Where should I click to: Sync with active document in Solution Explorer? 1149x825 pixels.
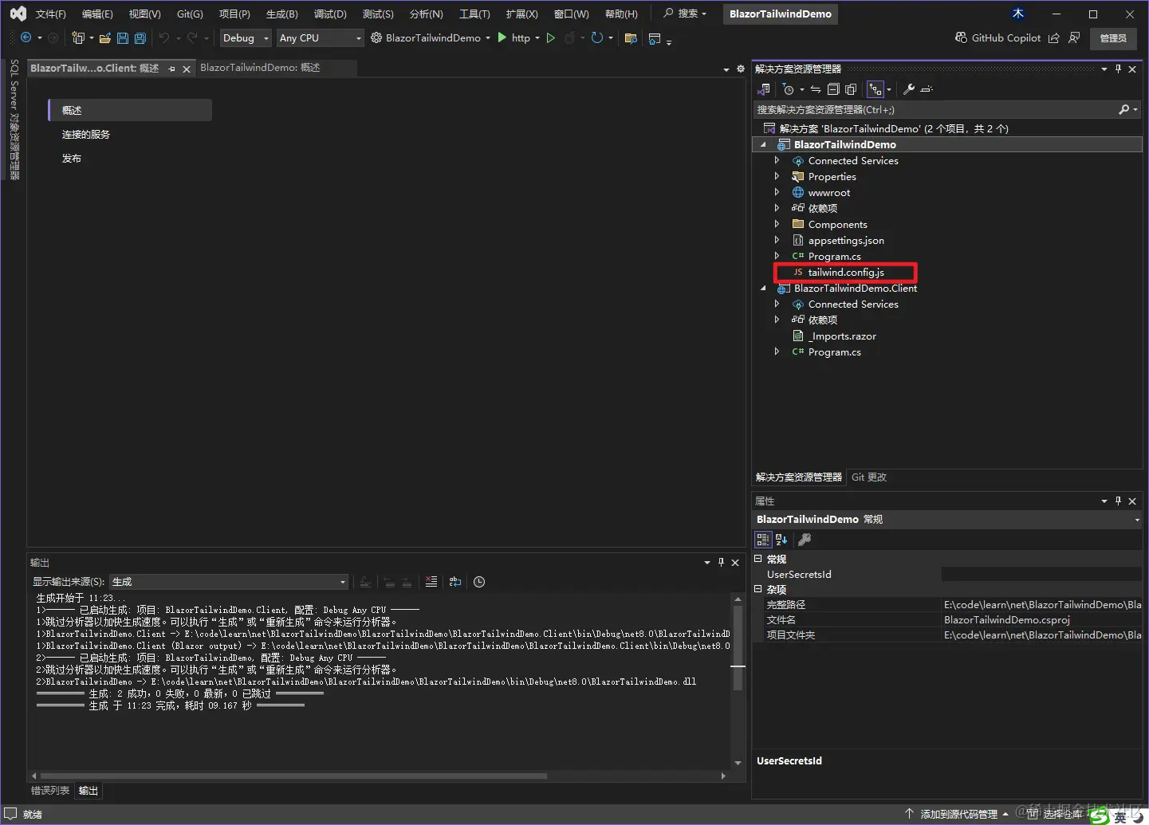(815, 89)
